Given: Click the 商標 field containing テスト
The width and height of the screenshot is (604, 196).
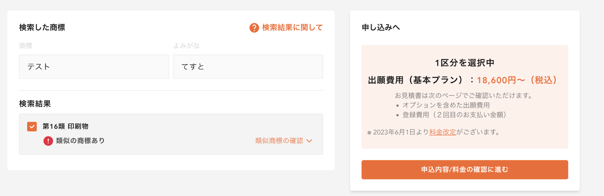Looking at the screenshot, I should (94, 67).
